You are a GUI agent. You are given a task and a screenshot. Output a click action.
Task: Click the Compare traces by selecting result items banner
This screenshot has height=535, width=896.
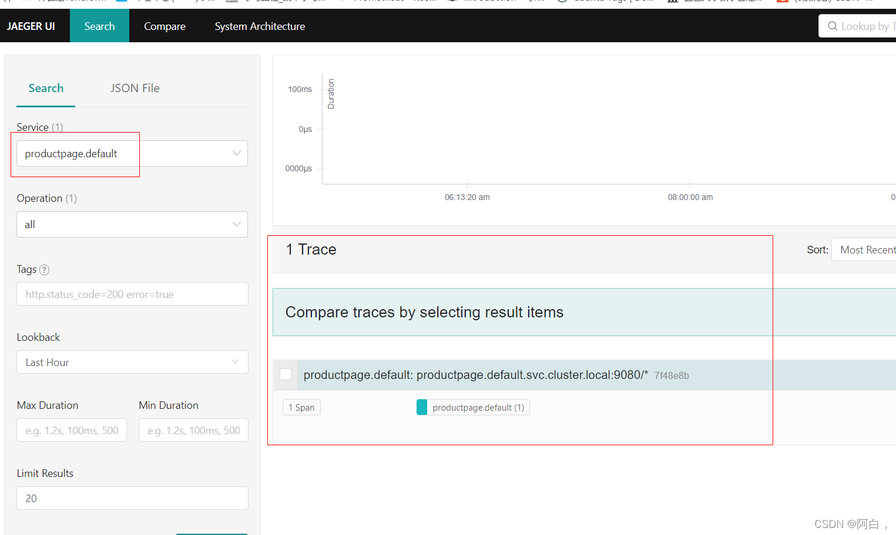pyautogui.click(x=584, y=312)
